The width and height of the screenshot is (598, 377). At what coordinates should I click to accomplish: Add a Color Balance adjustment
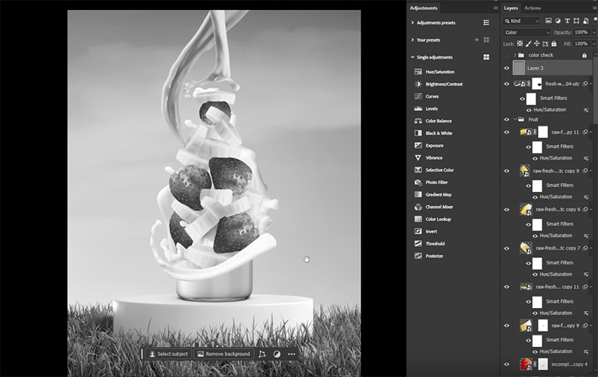tap(433, 121)
